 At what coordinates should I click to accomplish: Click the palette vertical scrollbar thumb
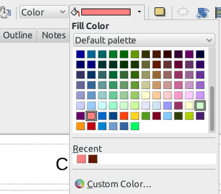point(212,109)
